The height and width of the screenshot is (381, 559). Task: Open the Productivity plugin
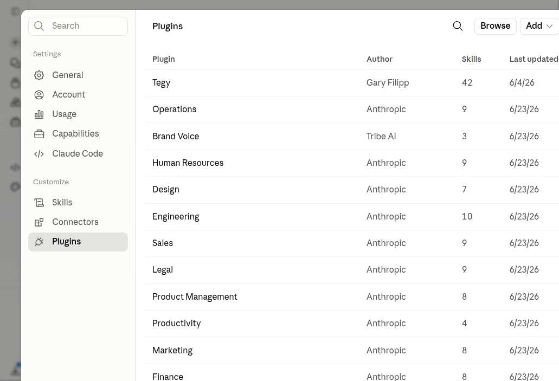point(352,324)
